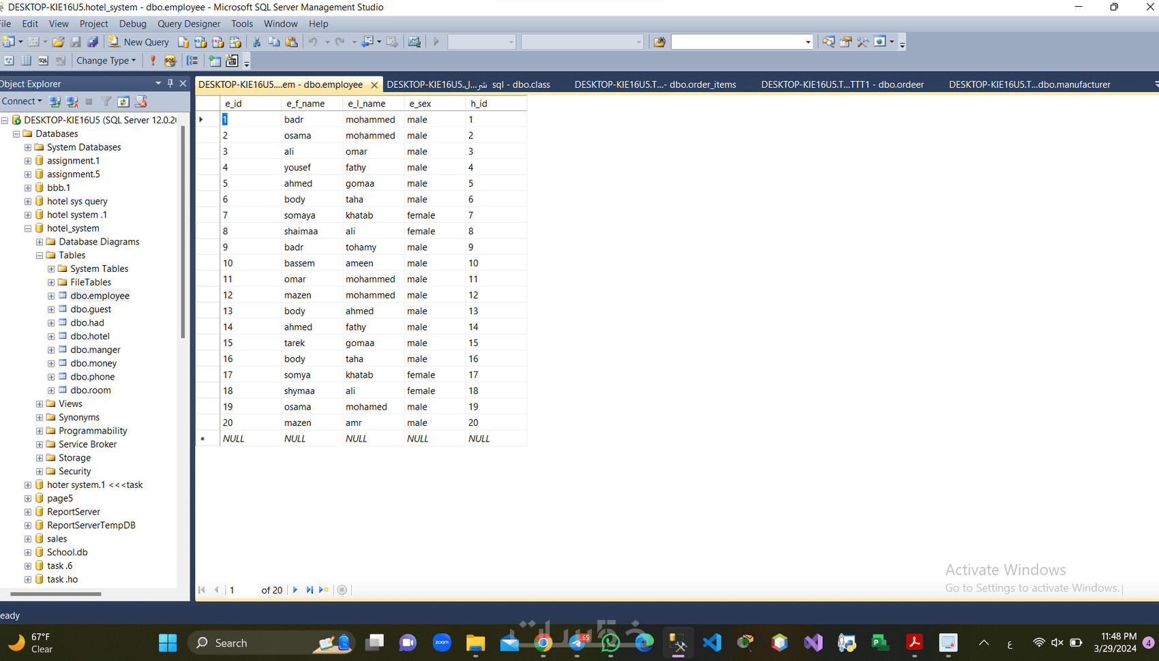The height and width of the screenshot is (661, 1159).
Task: Click the Database Engine Query icon
Action: 183,42
